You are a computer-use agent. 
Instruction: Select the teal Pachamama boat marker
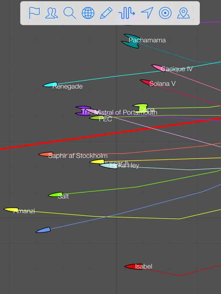tap(130, 42)
